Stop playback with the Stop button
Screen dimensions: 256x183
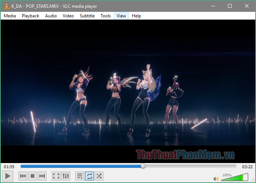pyautogui.click(x=33, y=176)
